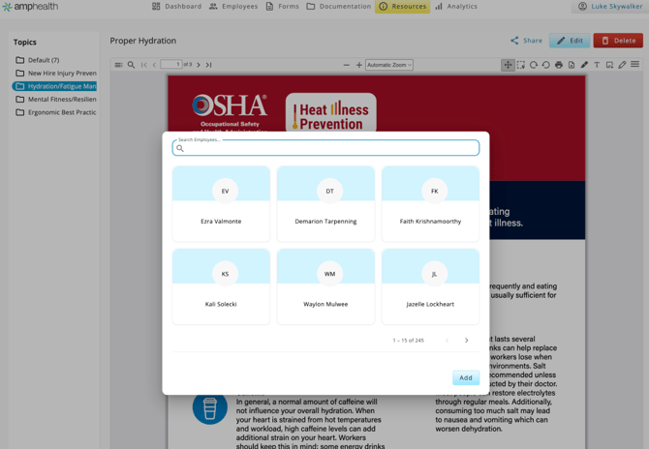Go to next page of employees

tap(467, 341)
